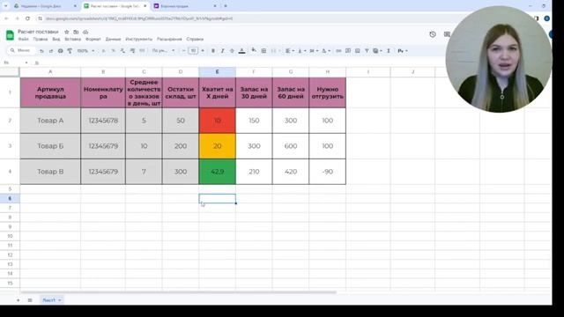Increase decimal places icon
The image size is (564, 317).
tap(132, 51)
